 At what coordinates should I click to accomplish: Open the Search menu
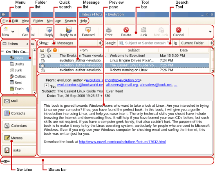coord(70,21)
